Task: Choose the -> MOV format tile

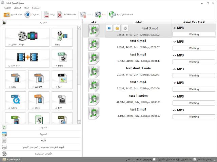Action: 16,100
